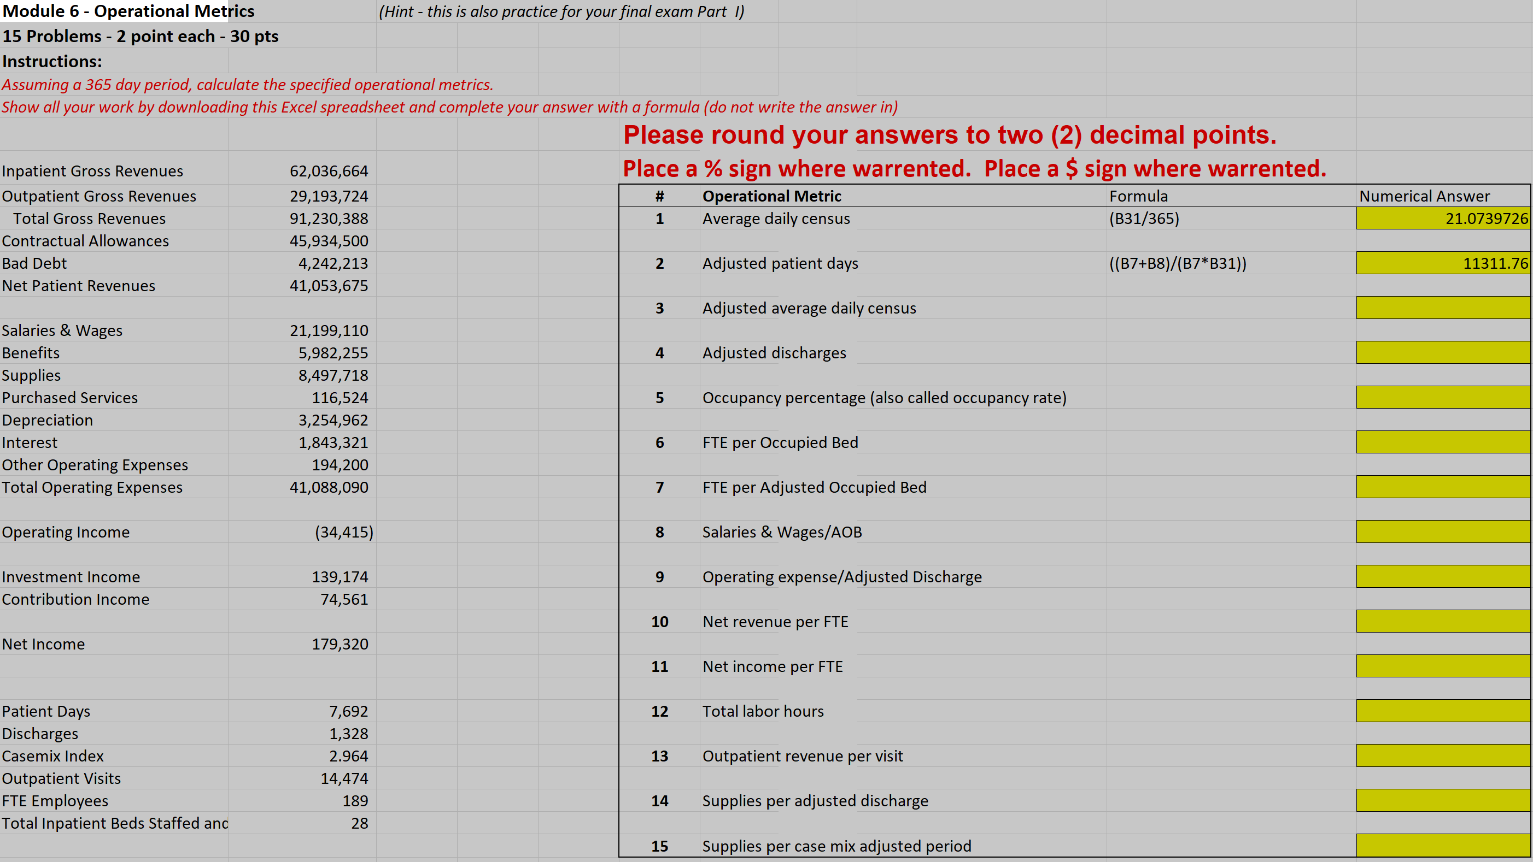Select the answer cell for Supplies per adjusted discharge
1533x862 pixels.
coord(1443,800)
